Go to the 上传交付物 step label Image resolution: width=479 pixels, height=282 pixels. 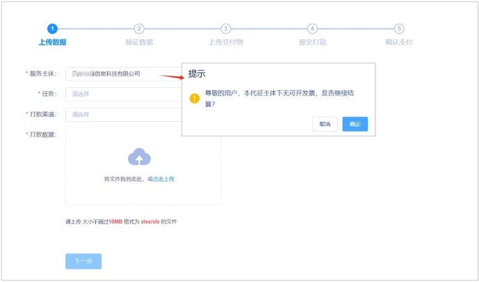tap(225, 42)
